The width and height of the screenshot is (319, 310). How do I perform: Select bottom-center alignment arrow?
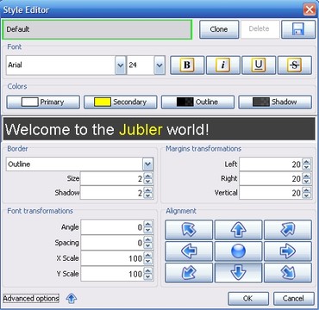pos(239,273)
